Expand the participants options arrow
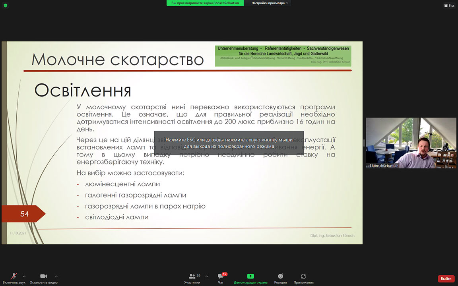This screenshot has width=458, height=286. [x=206, y=276]
